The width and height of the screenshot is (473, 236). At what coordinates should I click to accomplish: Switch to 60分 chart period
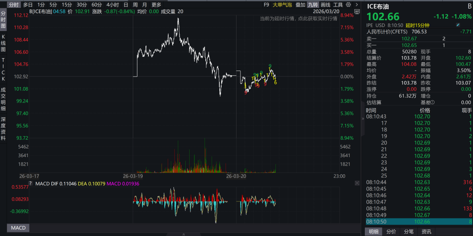point(97,5)
